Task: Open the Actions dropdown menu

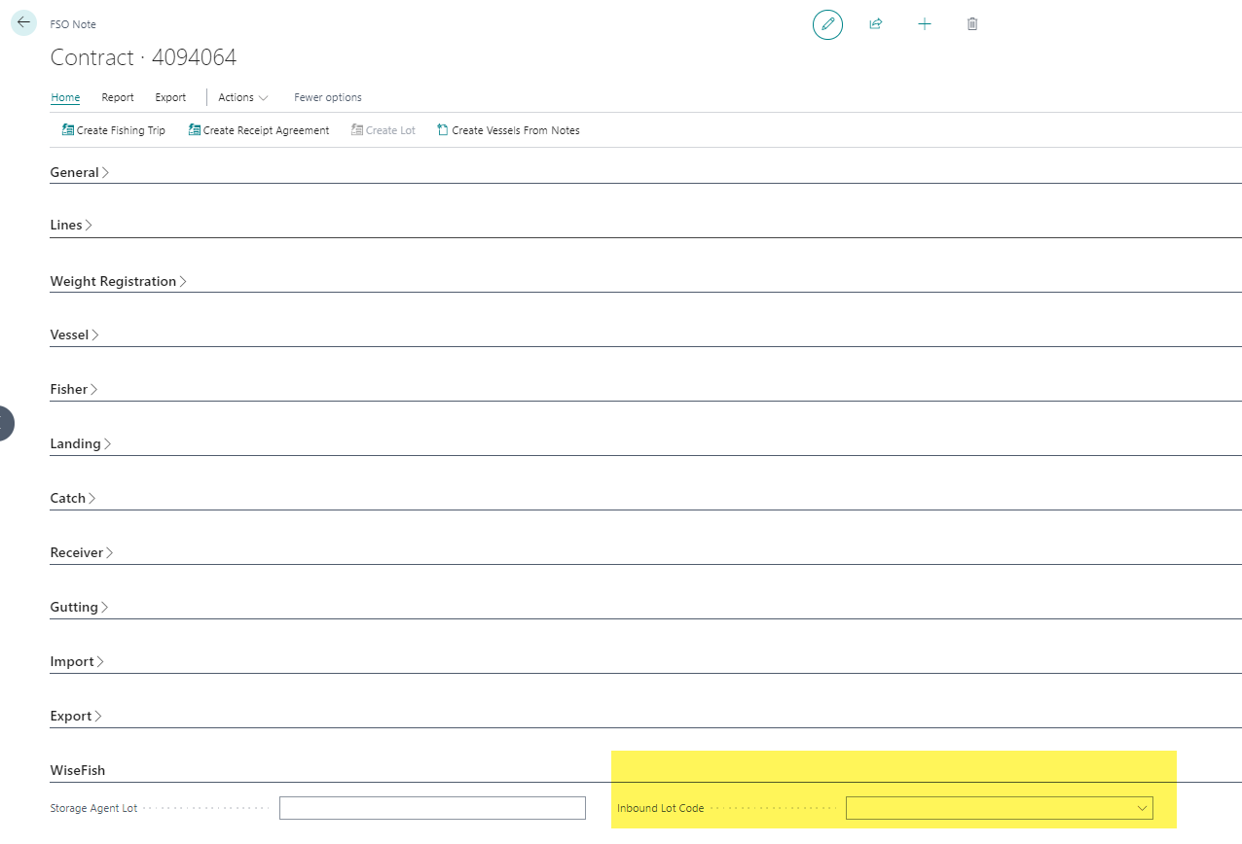Action: [242, 97]
